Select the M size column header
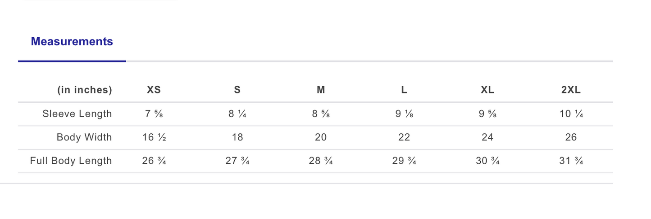651x219 pixels. coord(321,90)
